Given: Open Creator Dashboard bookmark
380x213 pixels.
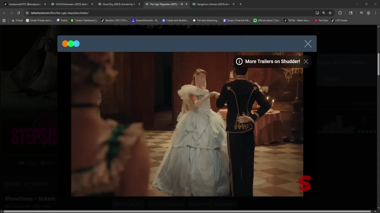Looking at the screenshot, I should coord(84,20).
